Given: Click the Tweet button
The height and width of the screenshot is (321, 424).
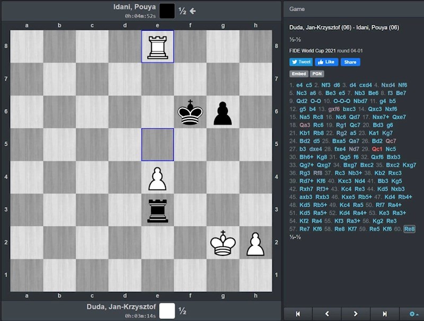Looking at the screenshot, I should point(301,62).
